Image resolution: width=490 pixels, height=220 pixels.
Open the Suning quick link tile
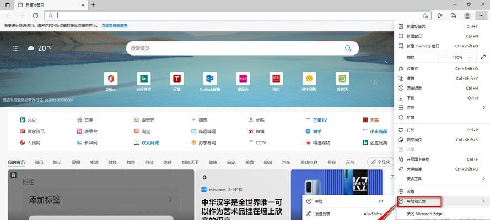pos(309,82)
